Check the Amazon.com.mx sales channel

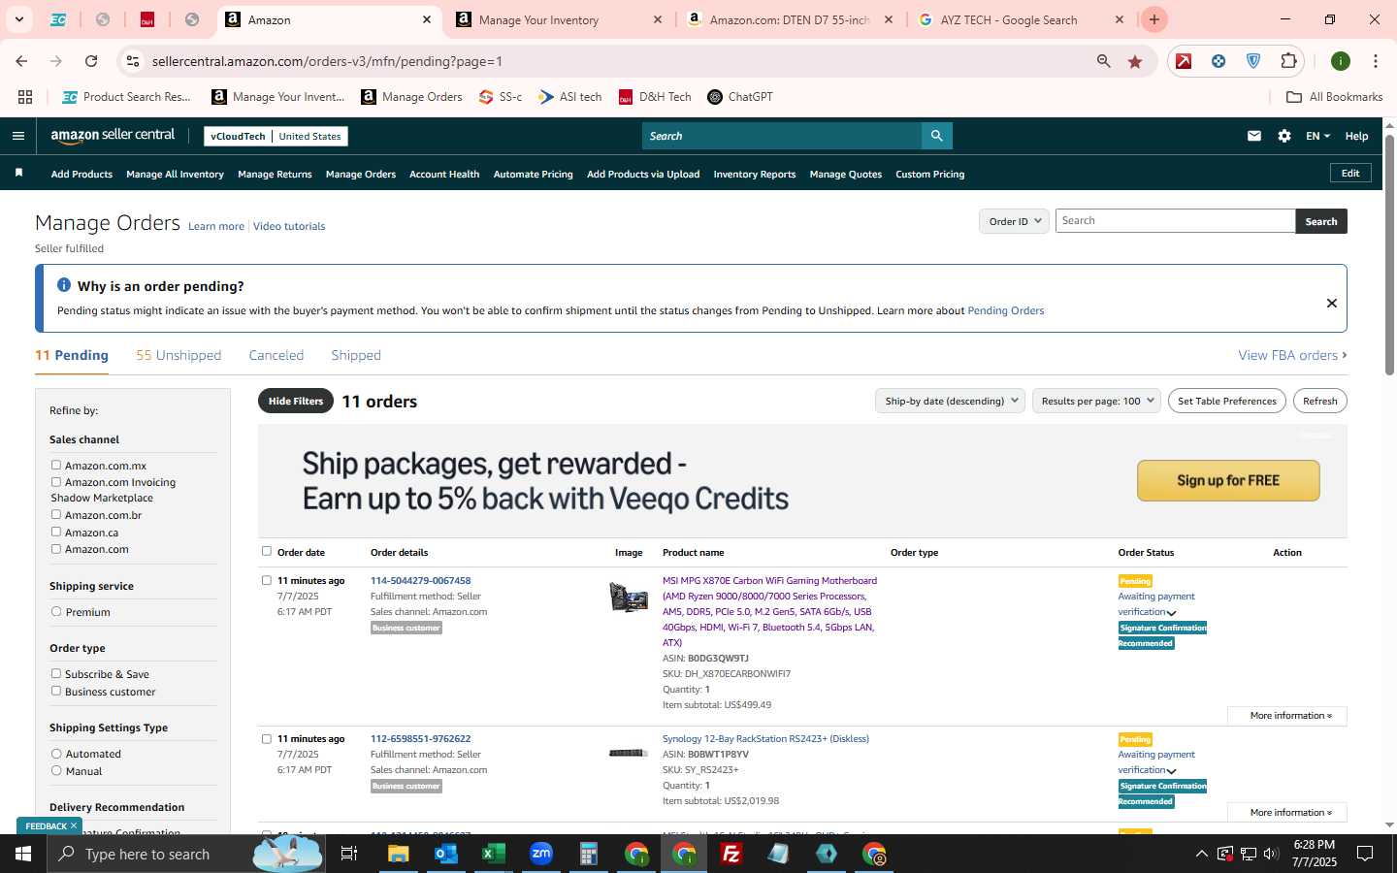click(x=56, y=466)
